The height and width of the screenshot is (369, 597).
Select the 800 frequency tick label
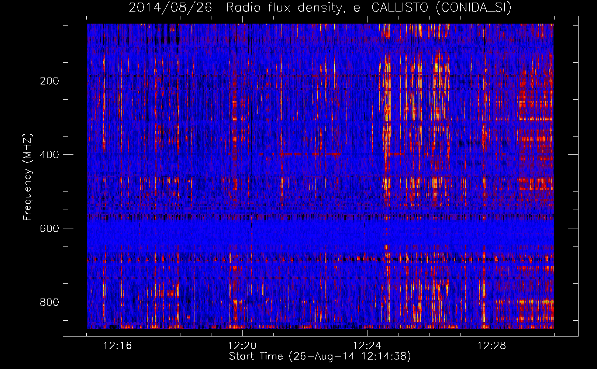coord(49,302)
